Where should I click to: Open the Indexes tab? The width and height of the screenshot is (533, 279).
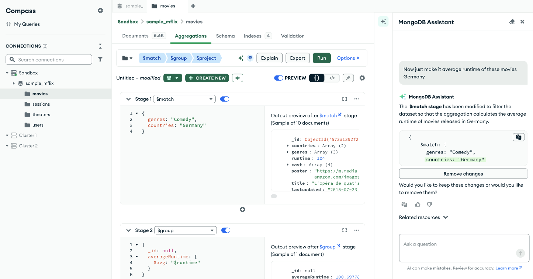(x=257, y=36)
